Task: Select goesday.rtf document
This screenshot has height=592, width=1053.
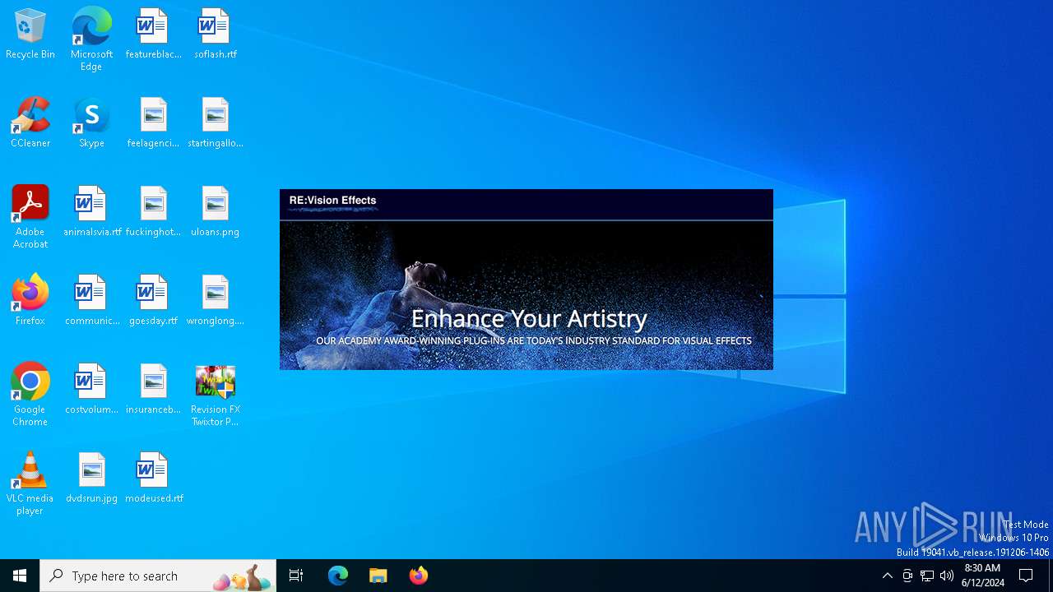Action: pos(153,300)
